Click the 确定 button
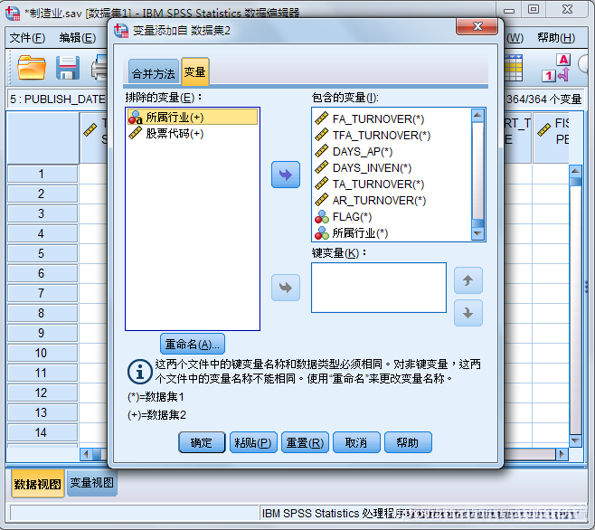The height and width of the screenshot is (530, 595). coord(202,442)
